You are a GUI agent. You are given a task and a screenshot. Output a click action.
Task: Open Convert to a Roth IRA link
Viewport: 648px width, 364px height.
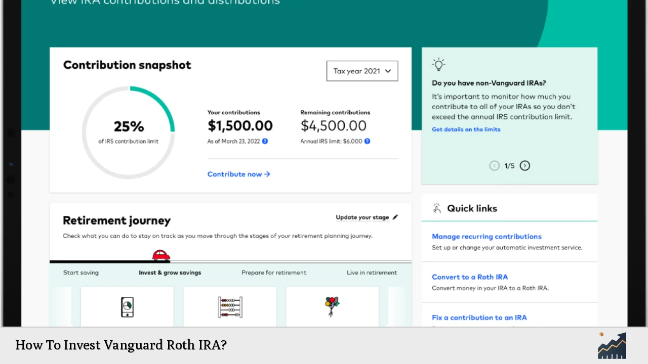[470, 277]
